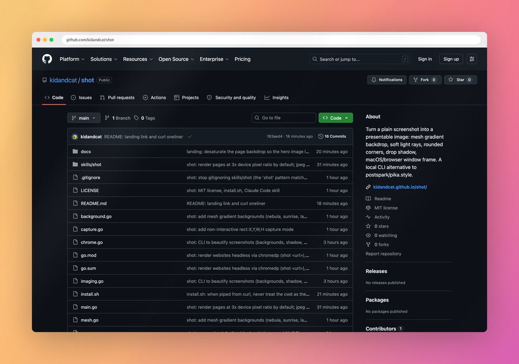Viewport: 519px width, 364px height.
Task: Open imaging.go file
Action: (x=92, y=281)
